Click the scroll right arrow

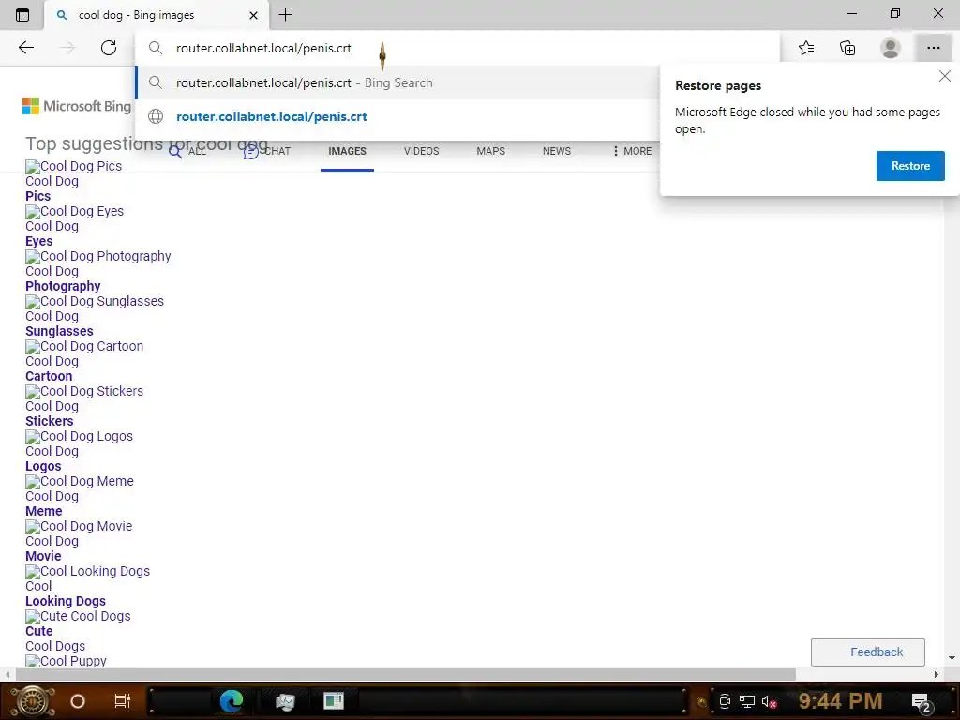click(x=937, y=674)
